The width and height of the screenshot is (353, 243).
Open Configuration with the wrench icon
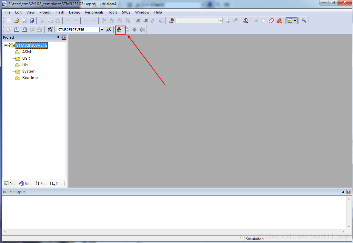[304, 21]
